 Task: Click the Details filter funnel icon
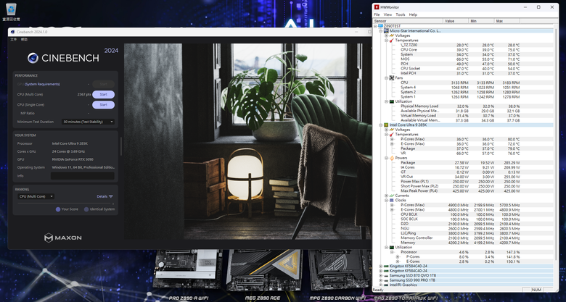click(111, 196)
